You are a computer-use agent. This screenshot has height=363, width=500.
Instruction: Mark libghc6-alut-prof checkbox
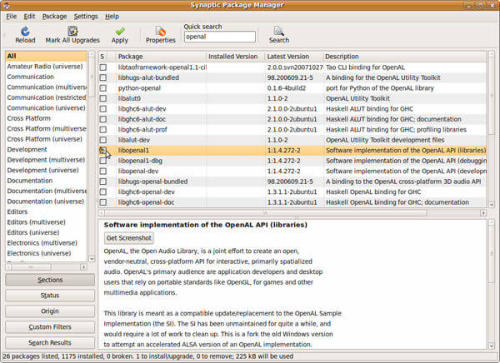tap(103, 129)
